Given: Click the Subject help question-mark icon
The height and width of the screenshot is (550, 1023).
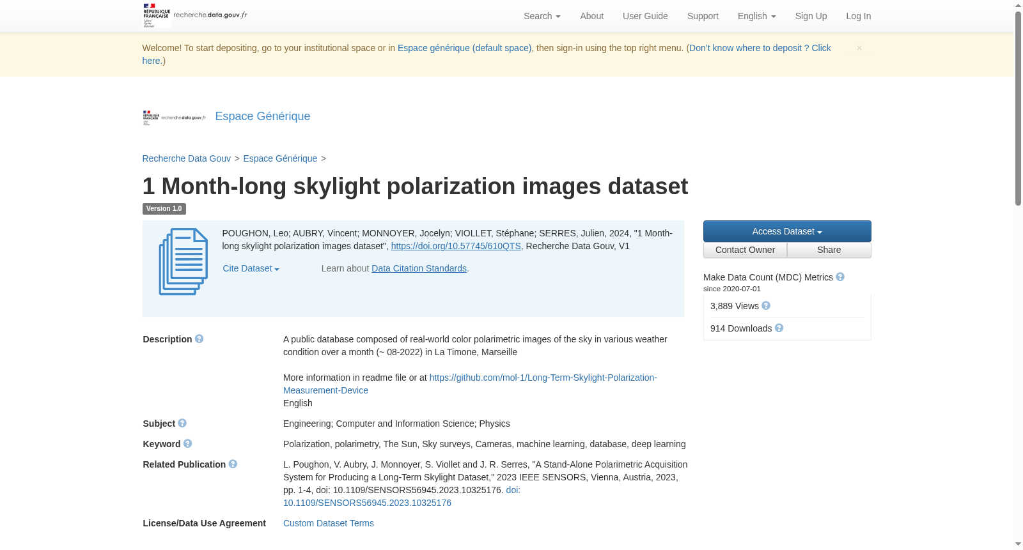Looking at the screenshot, I should (182, 424).
